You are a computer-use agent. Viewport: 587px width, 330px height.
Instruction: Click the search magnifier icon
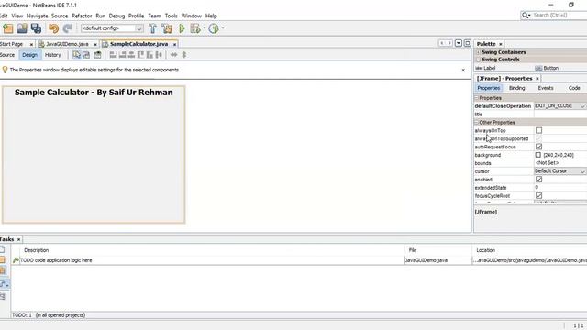[x=526, y=16]
